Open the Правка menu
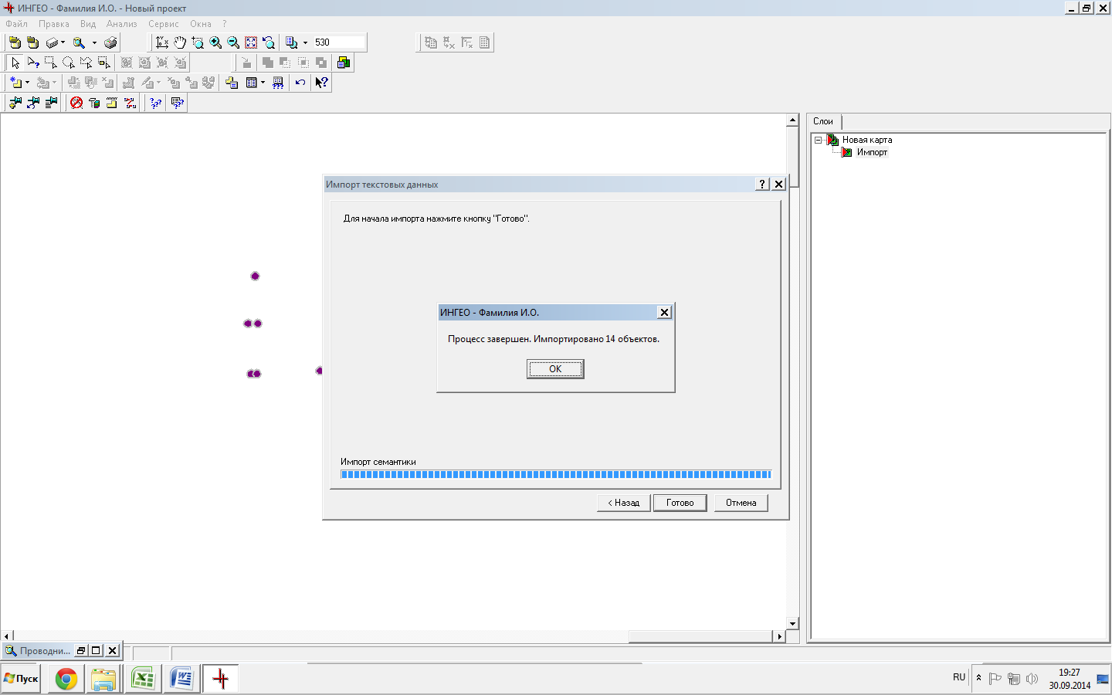The width and height of the screenshot is (1112, 695). (54, 24)
